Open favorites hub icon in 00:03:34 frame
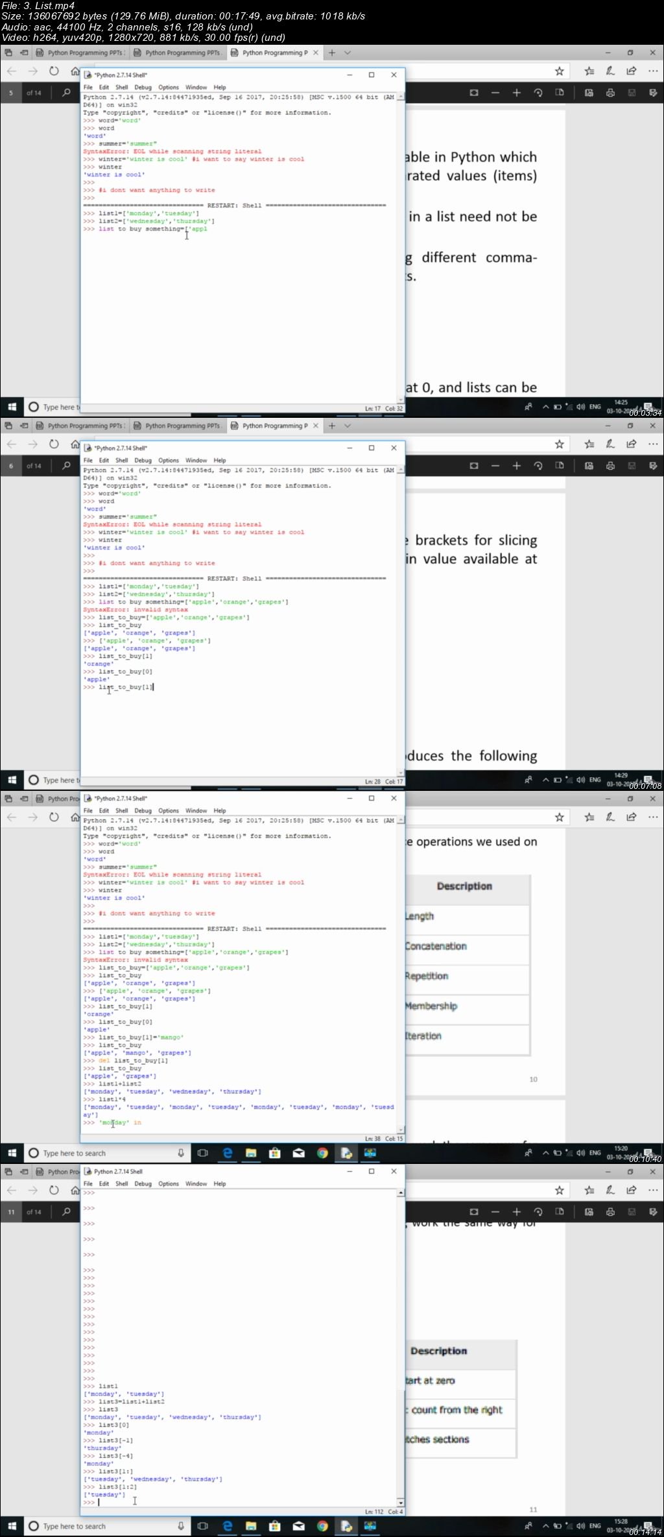 coord(589,71)
